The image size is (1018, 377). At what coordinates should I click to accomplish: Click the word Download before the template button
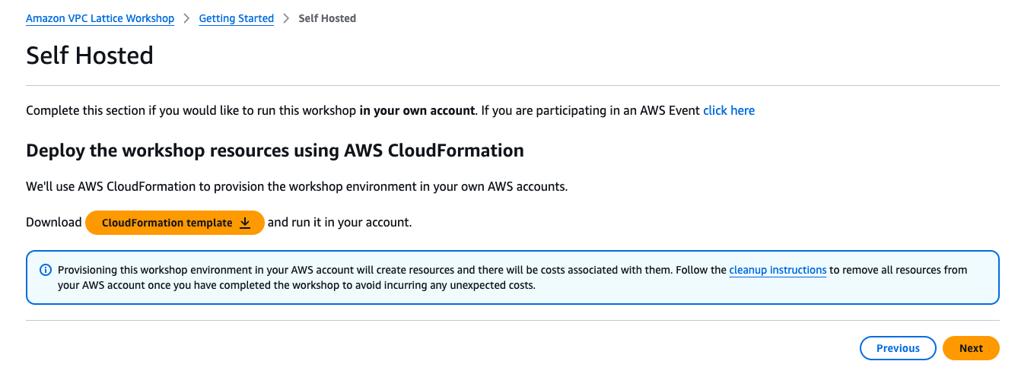[53, 223]
